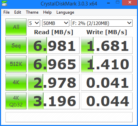Expand the test run count dropdown showing 5
Viewport: 138px width, 126px height.
pyautogui.click(x=34, y=23)
